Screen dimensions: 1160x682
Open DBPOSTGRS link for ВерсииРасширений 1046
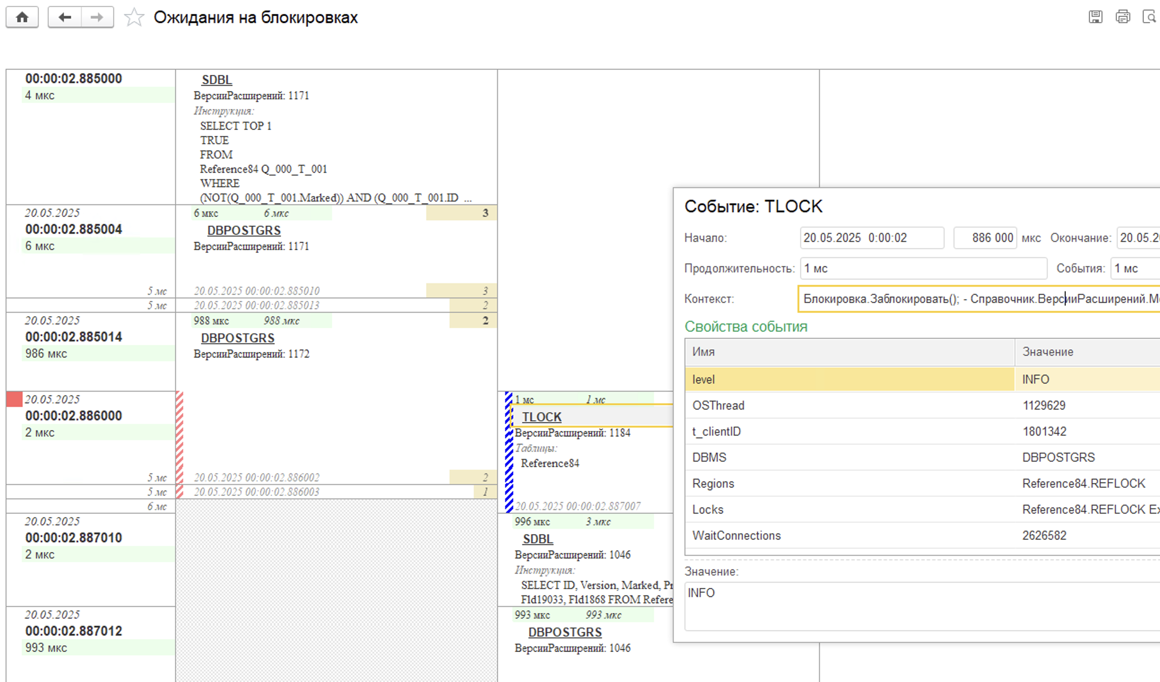(x=565, y=632)
